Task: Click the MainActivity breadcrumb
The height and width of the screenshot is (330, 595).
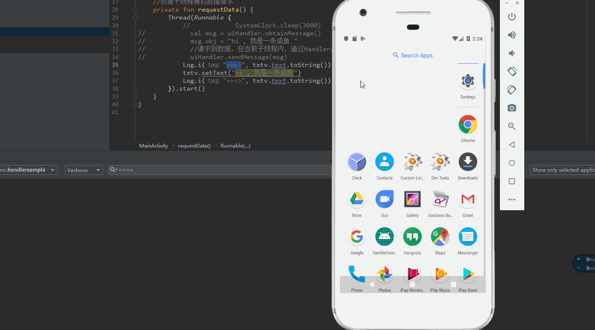Action: pyautogui.click(x=153, y=145)
